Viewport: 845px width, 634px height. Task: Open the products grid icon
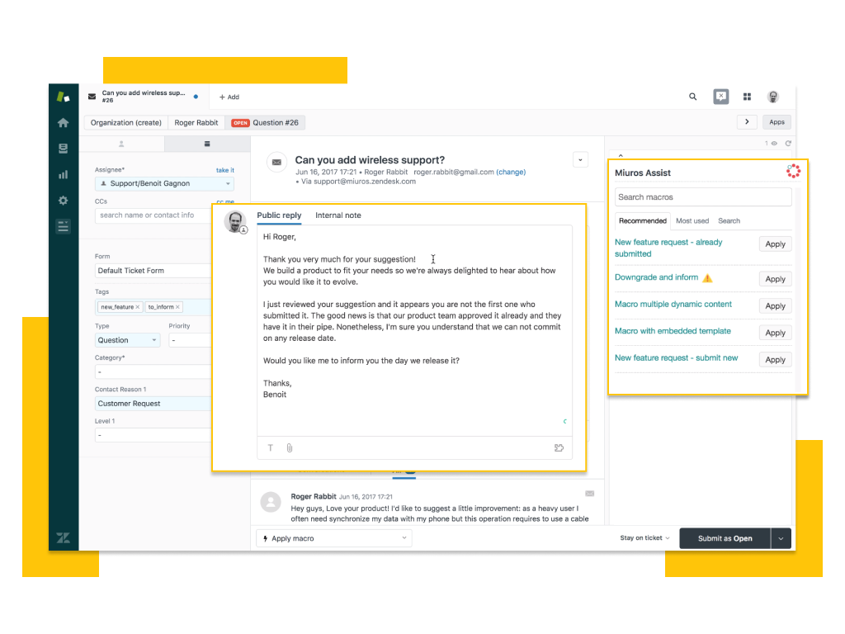tap(747, 97)
